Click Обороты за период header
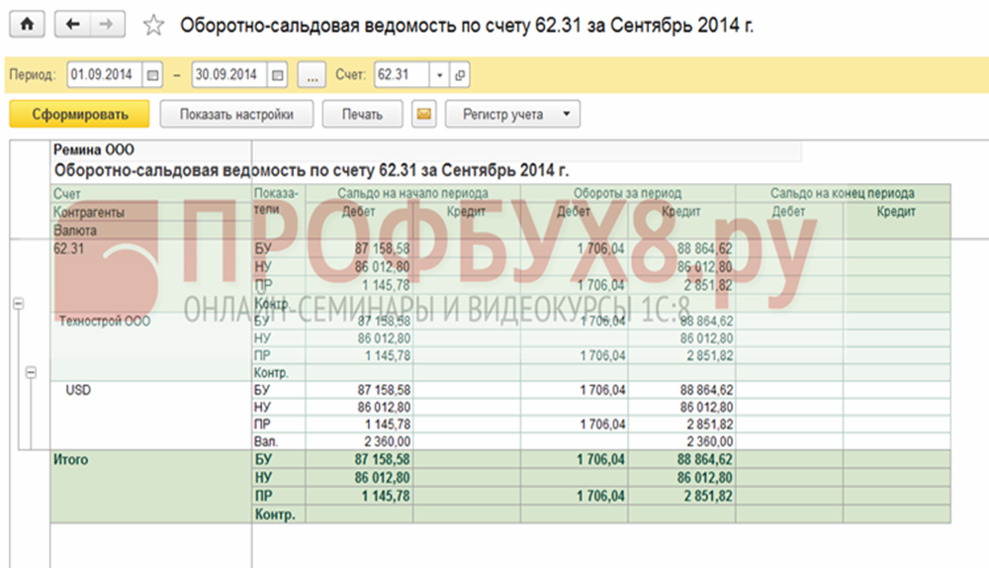 (x=628, y=193)
